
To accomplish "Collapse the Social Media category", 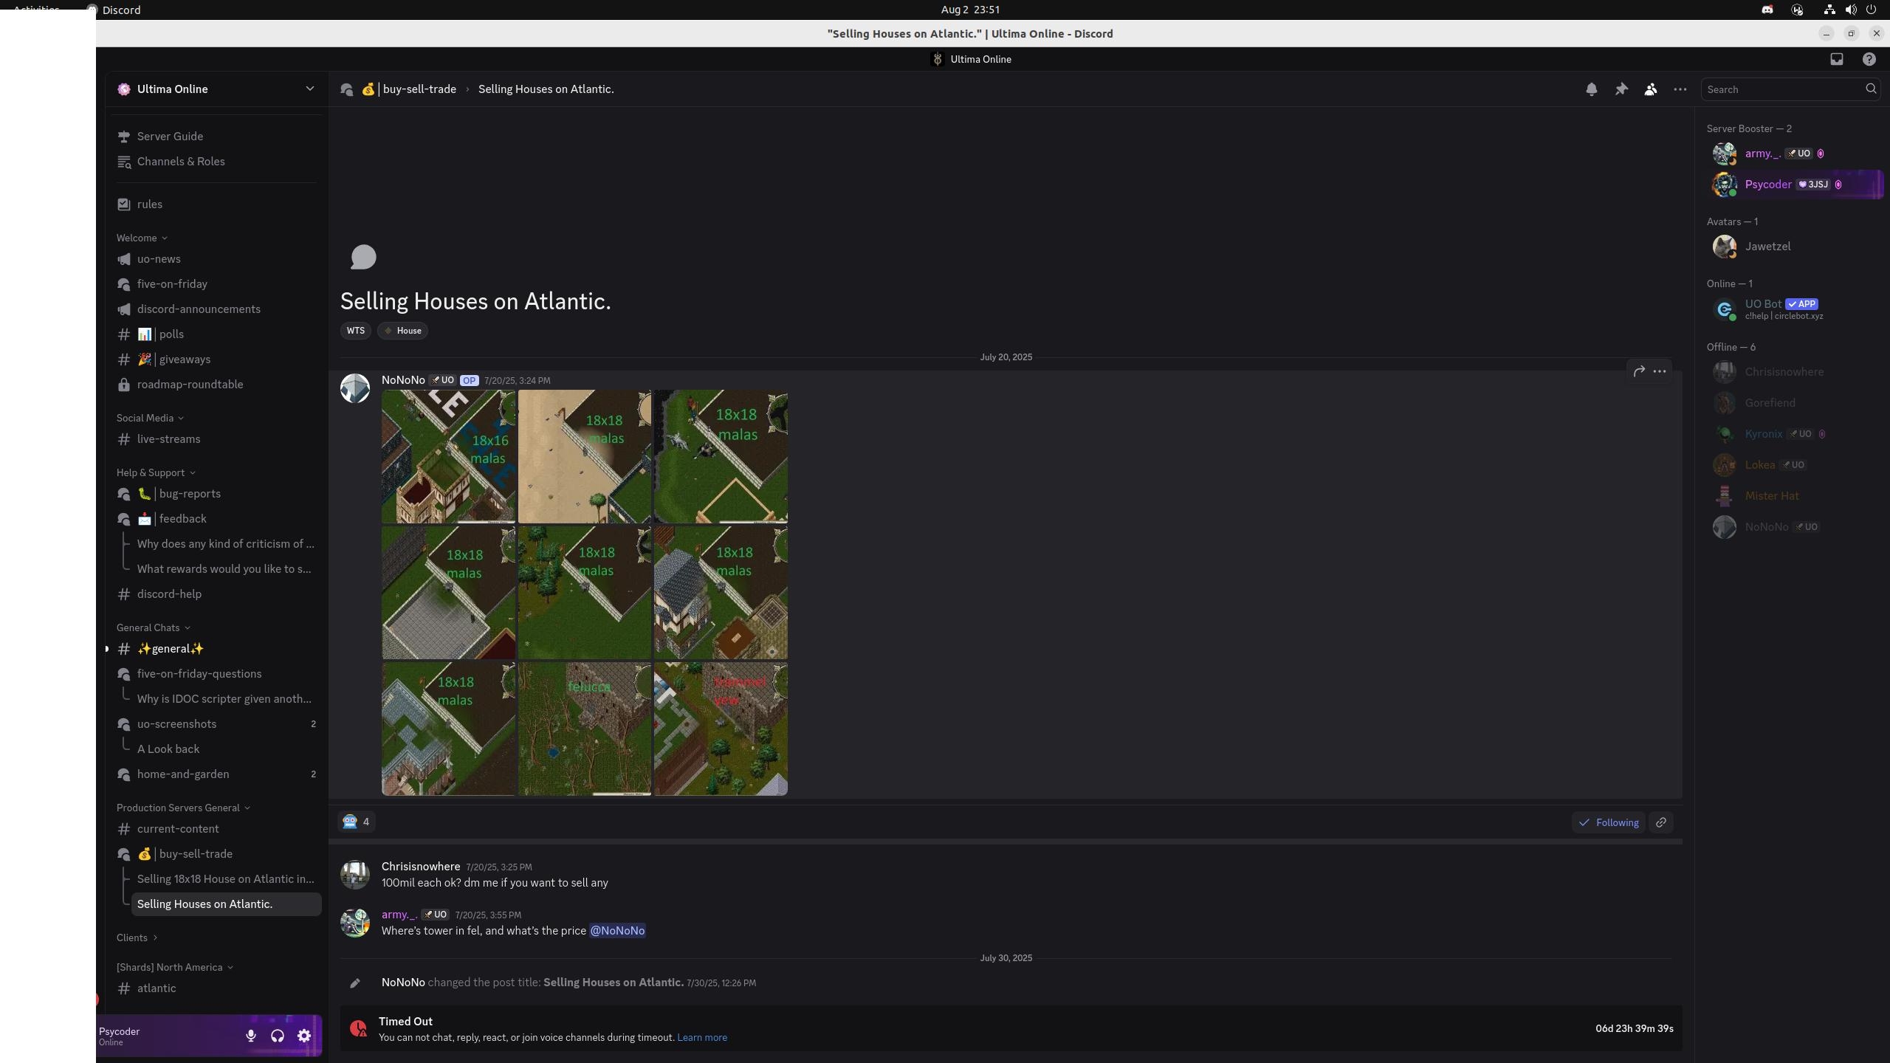I will 150,418.
